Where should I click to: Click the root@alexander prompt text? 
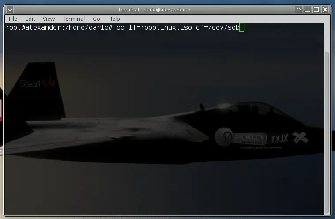(x=59, y=27)
